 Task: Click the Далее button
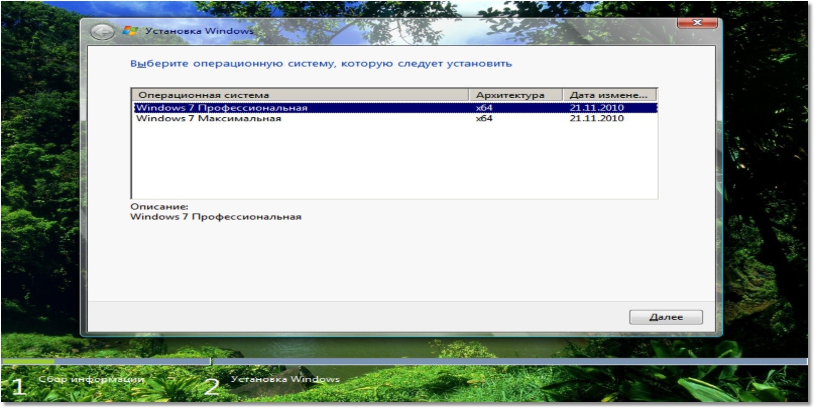666,317
